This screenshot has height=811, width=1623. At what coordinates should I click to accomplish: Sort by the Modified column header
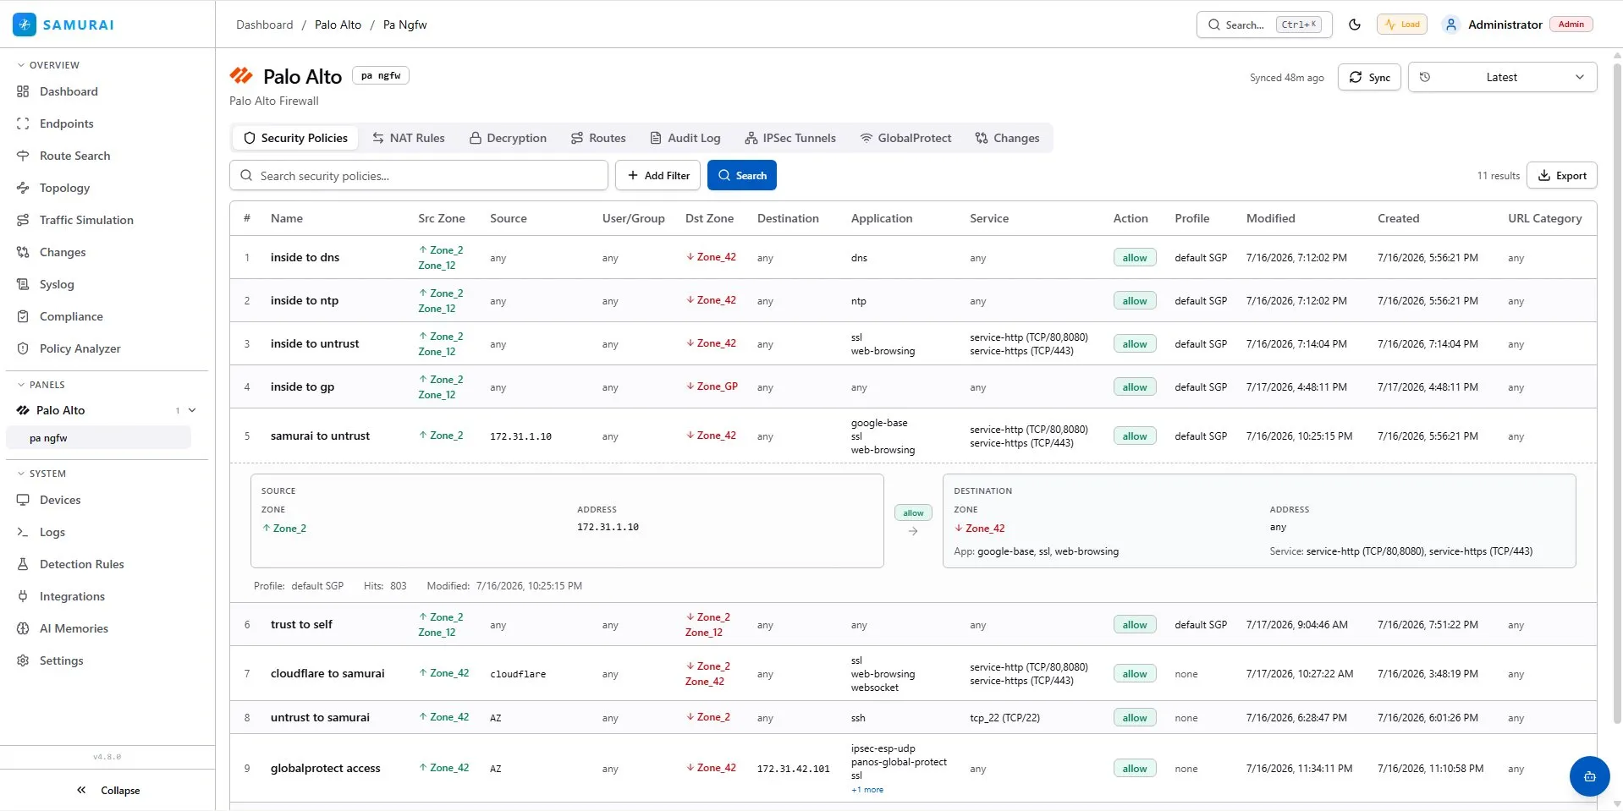pos(1271,218)
